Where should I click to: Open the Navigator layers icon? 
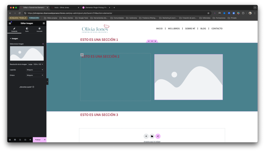coord(15,140)
